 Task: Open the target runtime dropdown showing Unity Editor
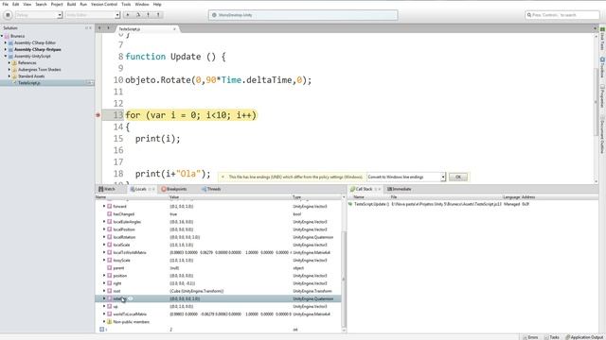click(x=93, y=15)
